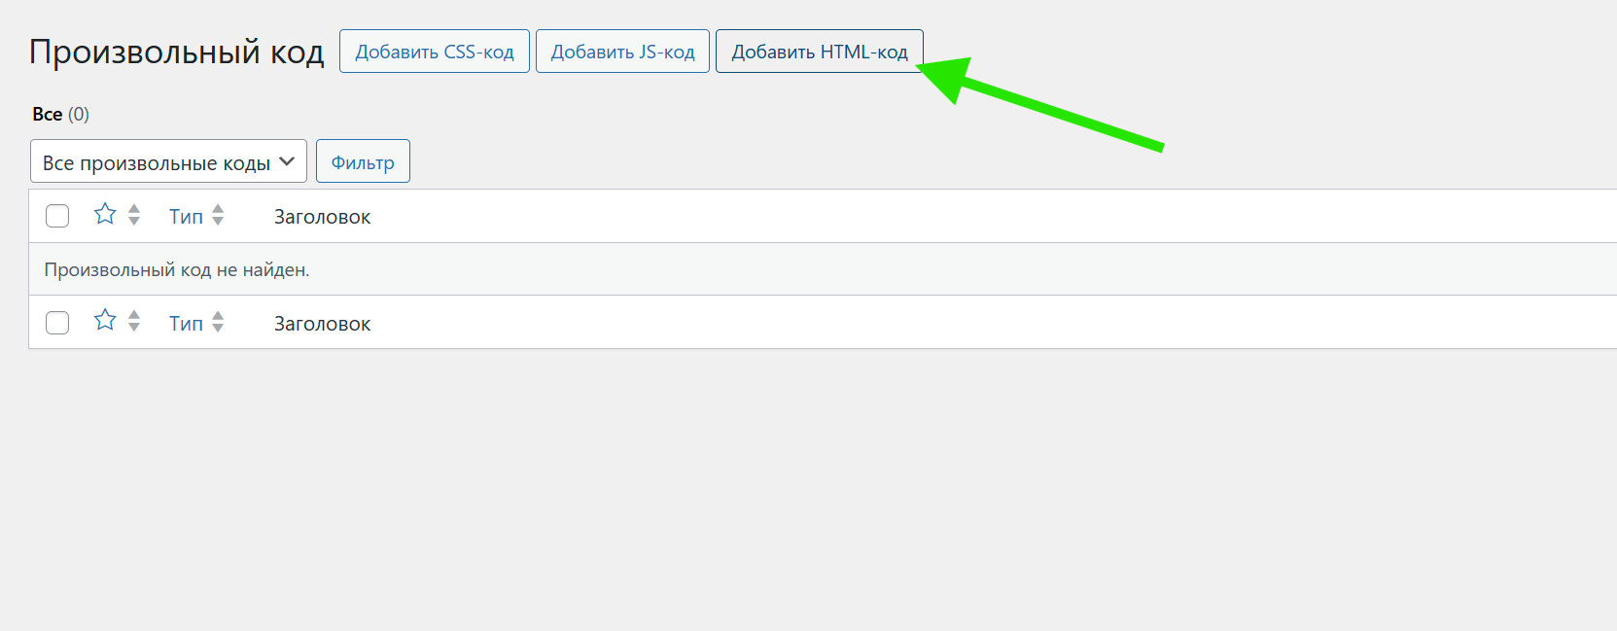Check the select-all checkbox in the header row

point(57,215)
